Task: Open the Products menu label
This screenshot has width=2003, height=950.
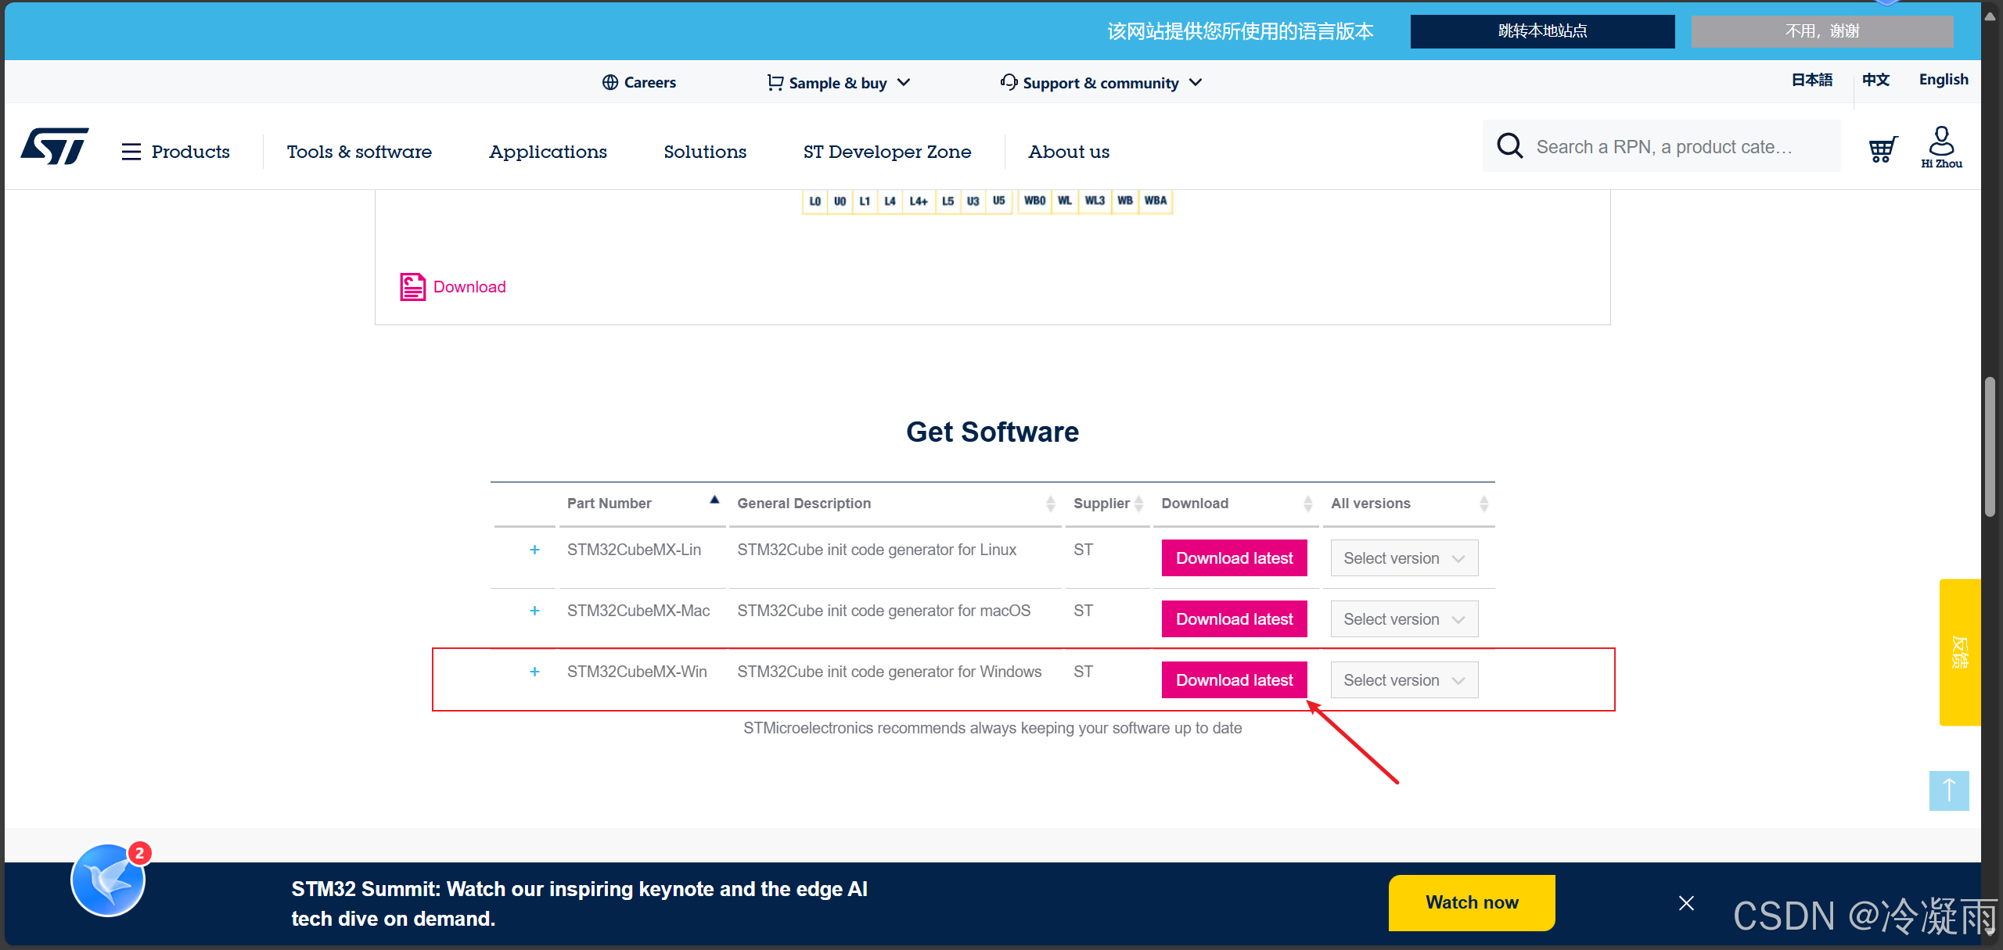Action: point(191,152)
